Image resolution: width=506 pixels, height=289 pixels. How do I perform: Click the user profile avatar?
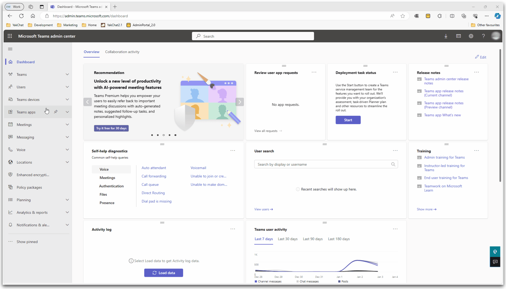click(x=496, y=36)
